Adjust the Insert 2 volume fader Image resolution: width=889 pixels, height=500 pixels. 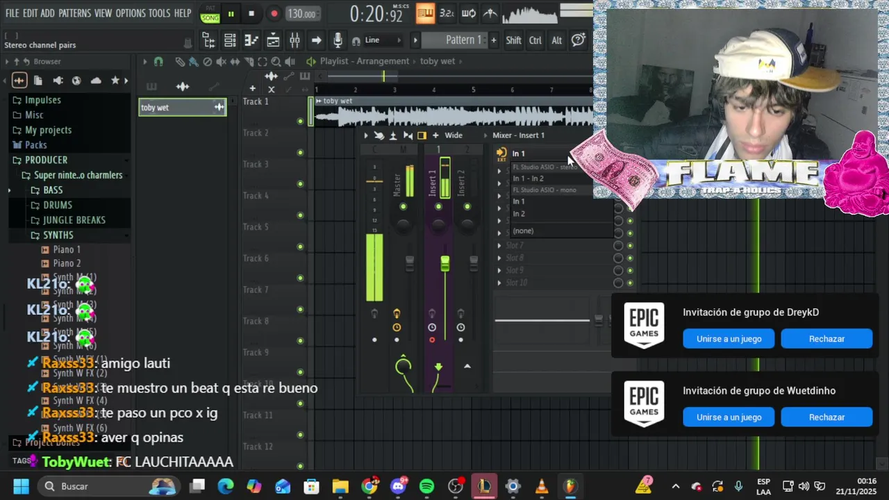pos(474,263)
